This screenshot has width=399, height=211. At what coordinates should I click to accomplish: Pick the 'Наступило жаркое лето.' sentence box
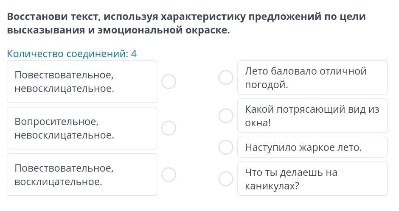pyautogui.click(x=312, y=147)
